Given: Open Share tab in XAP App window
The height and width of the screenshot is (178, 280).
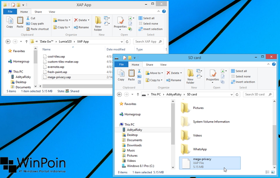Looking at the screenshot, I should tap(38, 12).
